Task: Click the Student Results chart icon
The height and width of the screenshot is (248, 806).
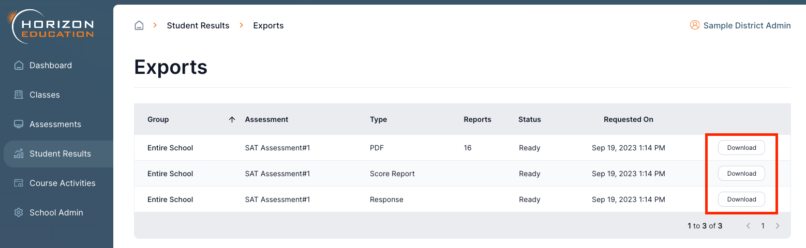Action: click(19, 153)
